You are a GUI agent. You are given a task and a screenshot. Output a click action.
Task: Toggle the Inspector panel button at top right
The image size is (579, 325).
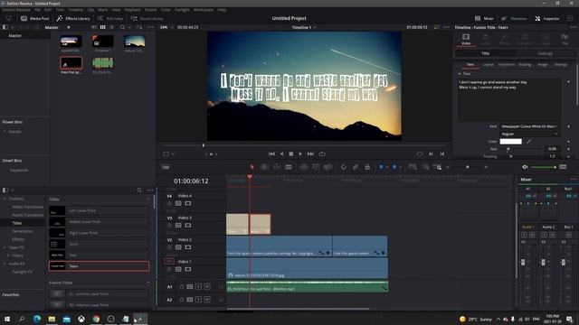[547, 18]
